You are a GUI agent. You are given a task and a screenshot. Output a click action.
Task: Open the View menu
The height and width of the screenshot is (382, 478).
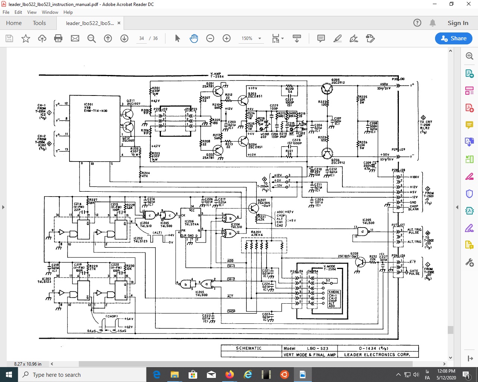(x=32, y=12)
